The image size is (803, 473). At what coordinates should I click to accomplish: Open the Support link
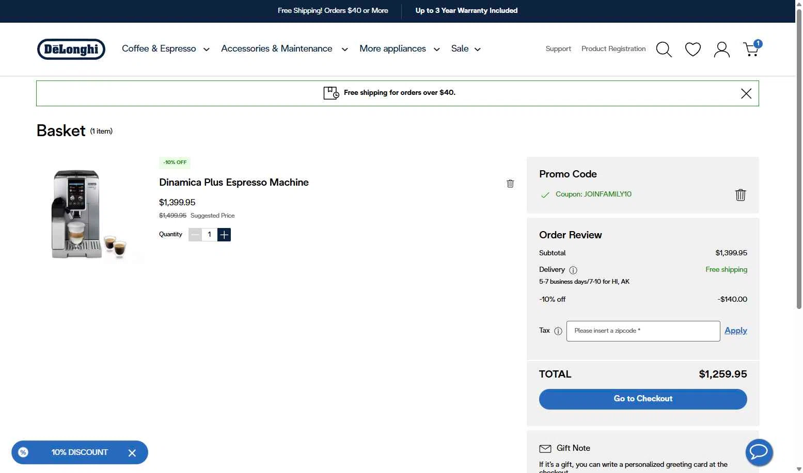[x=558, y=48]
